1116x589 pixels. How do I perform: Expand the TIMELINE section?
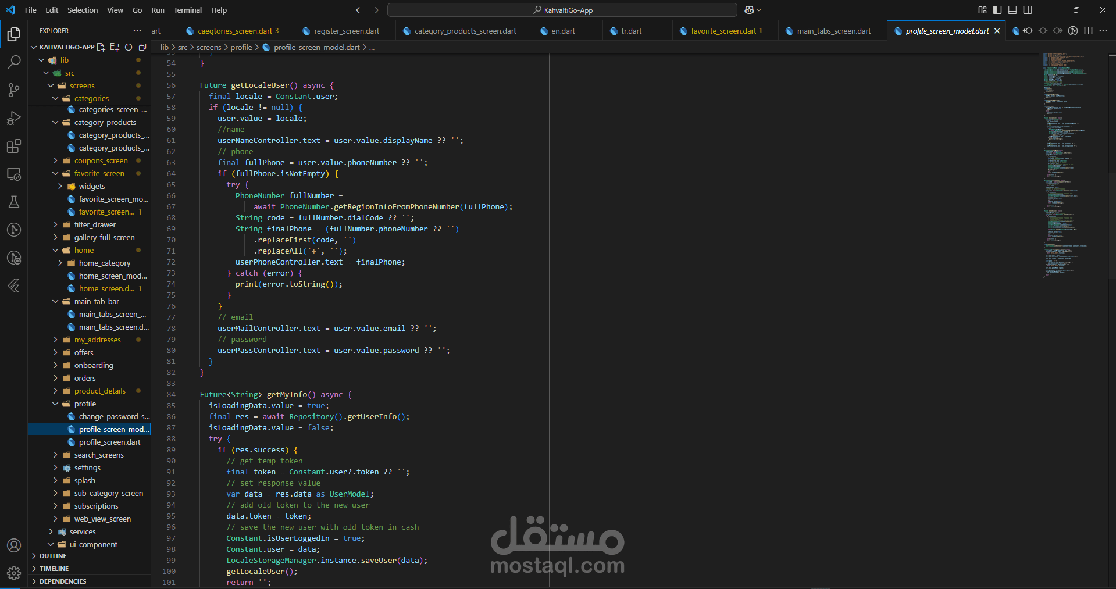click(90, 569)
